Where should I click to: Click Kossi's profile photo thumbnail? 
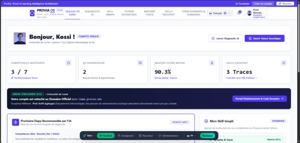20,38
